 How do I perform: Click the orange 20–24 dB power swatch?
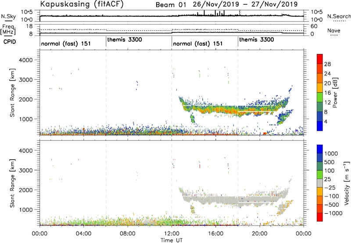(320, 79)
